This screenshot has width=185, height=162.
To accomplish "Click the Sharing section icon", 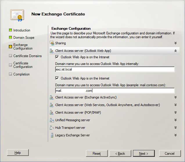I will coord(52,43).
